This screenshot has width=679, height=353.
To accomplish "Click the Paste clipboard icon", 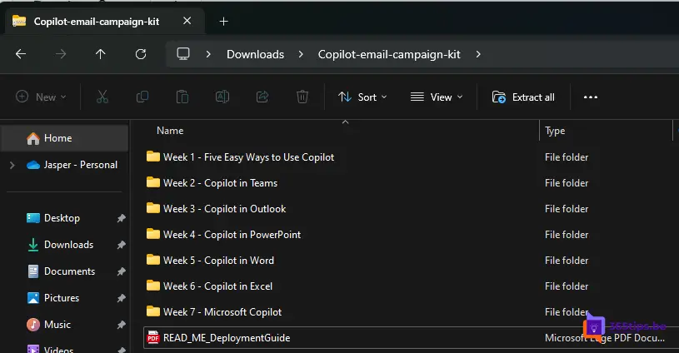I will (x=182, y=97).
